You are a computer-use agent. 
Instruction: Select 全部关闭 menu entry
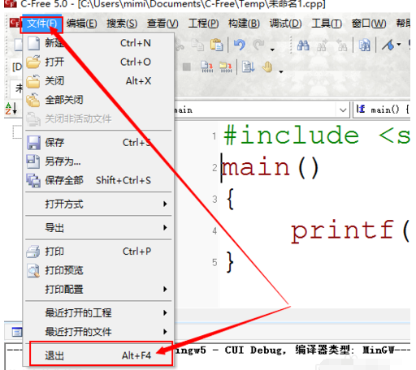98,100
